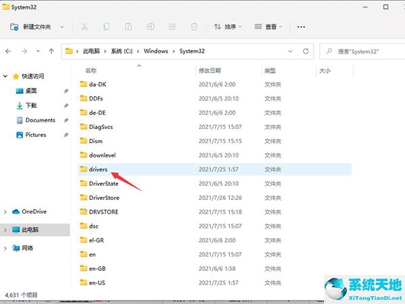
Task: Click the Share icon in toolbar
Action: click(x=172, y=26)
